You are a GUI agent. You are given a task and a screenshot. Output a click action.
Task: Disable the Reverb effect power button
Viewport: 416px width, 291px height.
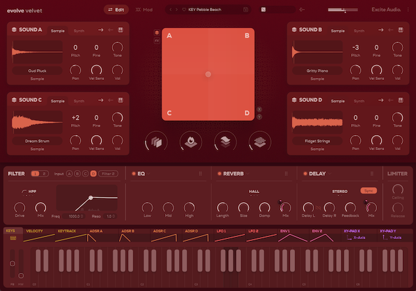coord(218,174)
